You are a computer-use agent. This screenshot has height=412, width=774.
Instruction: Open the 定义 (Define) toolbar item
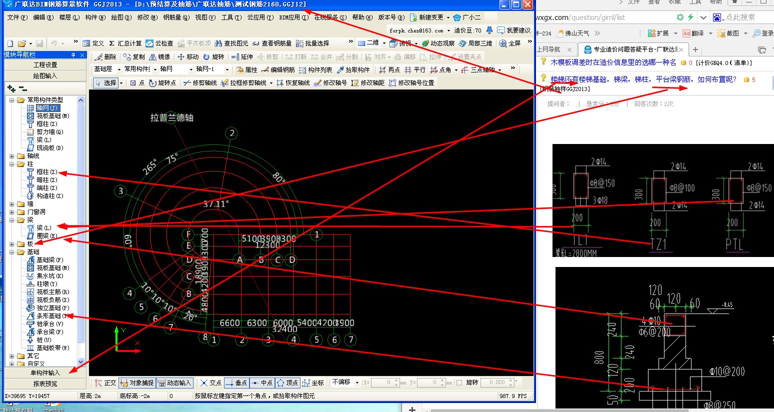[93, 43]
